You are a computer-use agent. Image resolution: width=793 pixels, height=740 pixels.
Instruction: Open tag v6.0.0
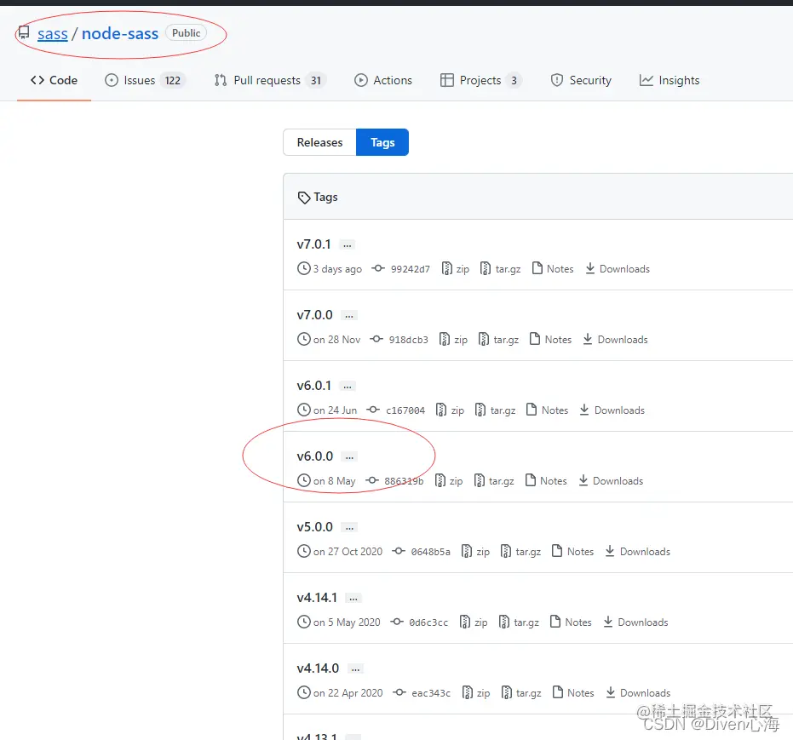[x=314, y=457]
